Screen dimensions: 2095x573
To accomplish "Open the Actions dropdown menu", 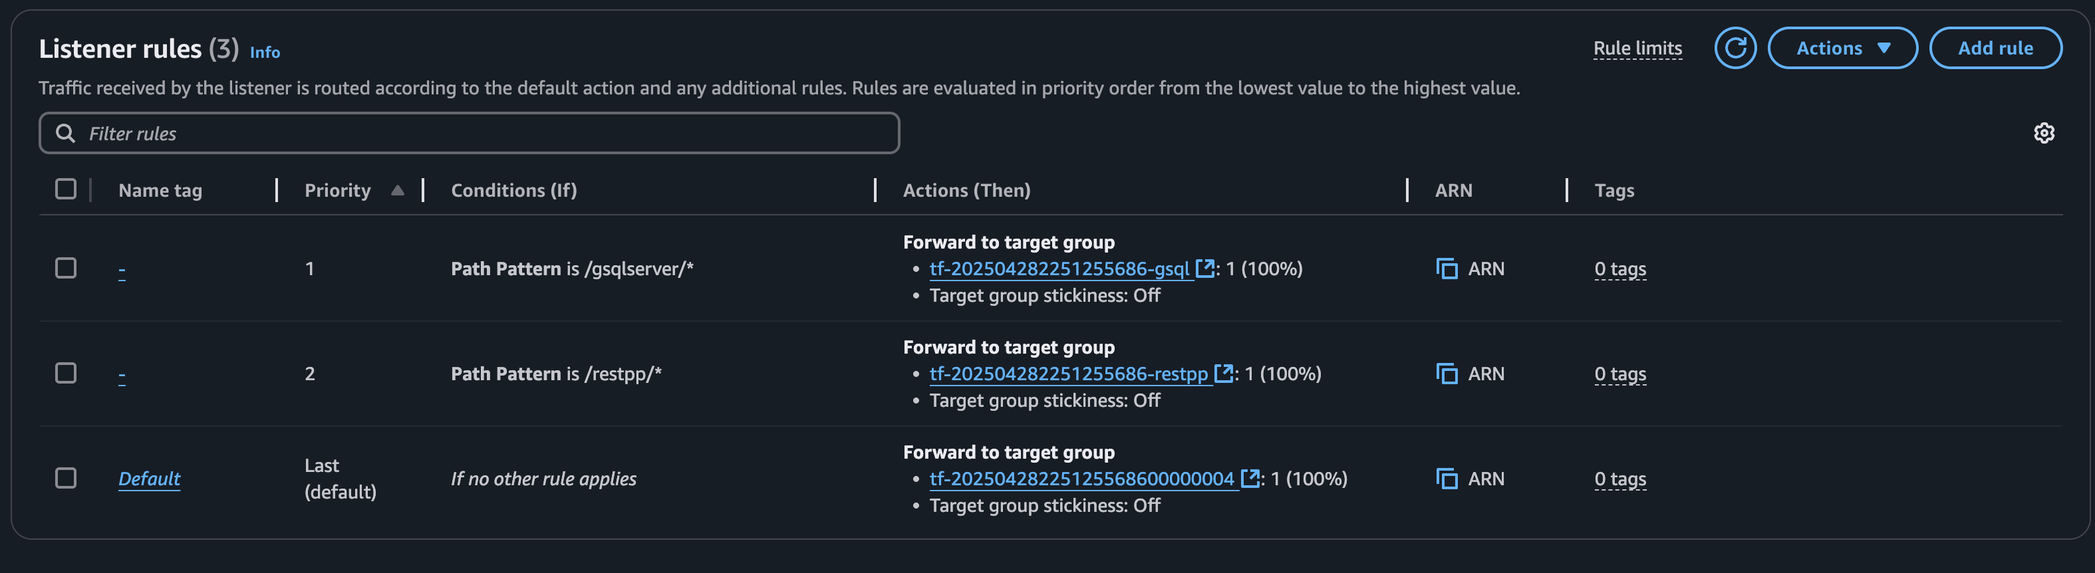I will [x=1842, y=48].
